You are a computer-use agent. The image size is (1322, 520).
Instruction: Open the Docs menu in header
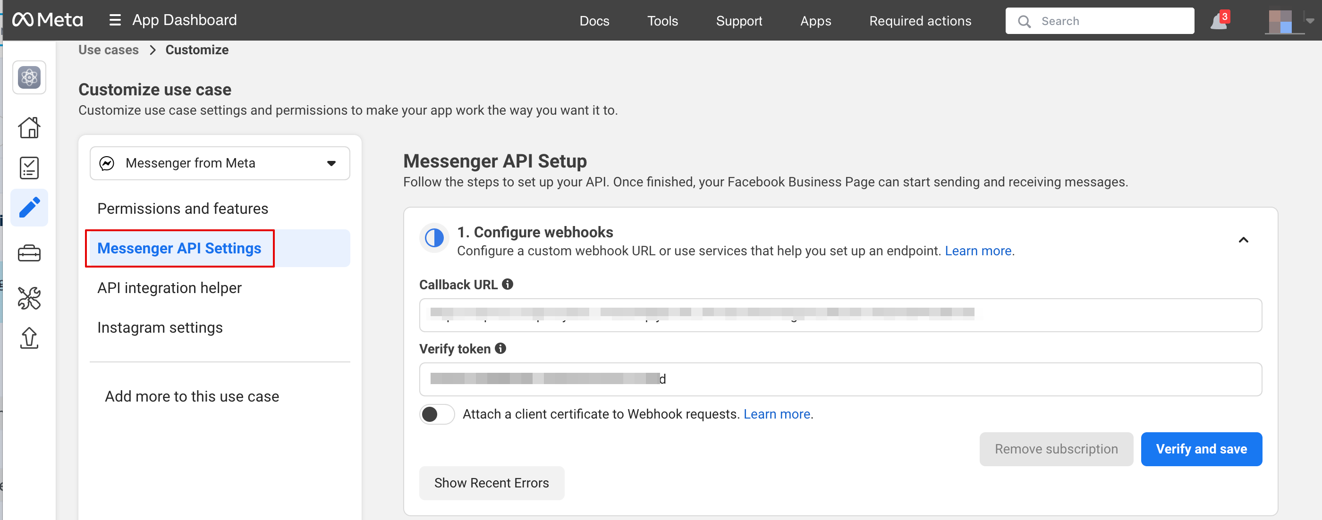click(x=594, y=21)
